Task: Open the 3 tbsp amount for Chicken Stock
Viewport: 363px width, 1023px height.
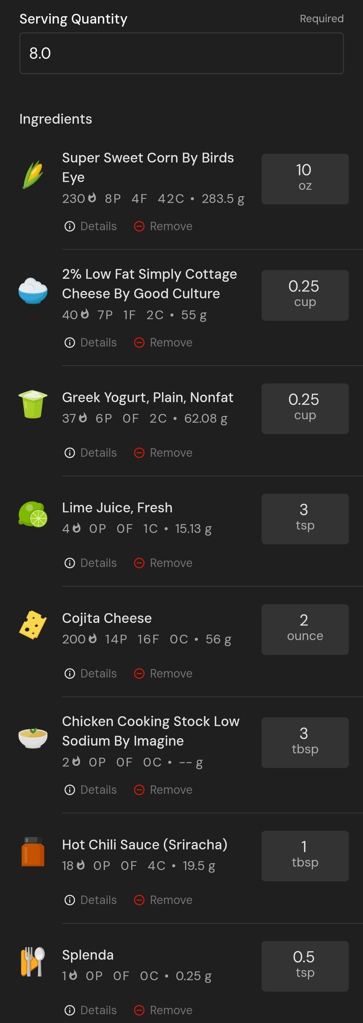Action: 305,743
